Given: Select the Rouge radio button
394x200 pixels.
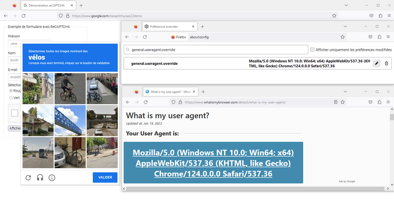Looking at the screenshot, I should (x=11, y=91).
